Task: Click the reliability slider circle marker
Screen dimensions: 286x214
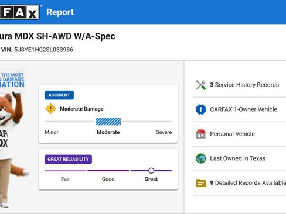Action: (x=151, y=171)
